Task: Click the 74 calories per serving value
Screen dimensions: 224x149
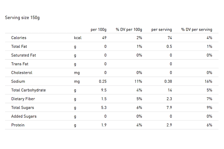Action: click(x=170, y=38)
